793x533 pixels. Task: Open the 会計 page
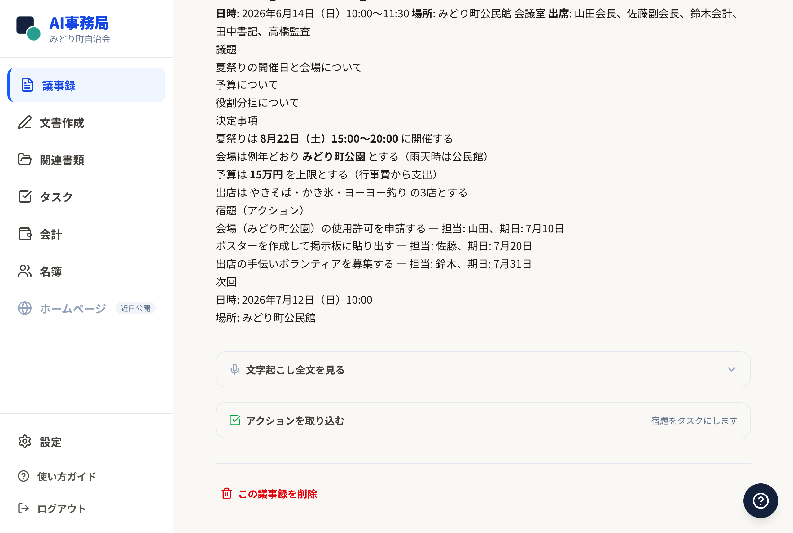pos(86,234)
